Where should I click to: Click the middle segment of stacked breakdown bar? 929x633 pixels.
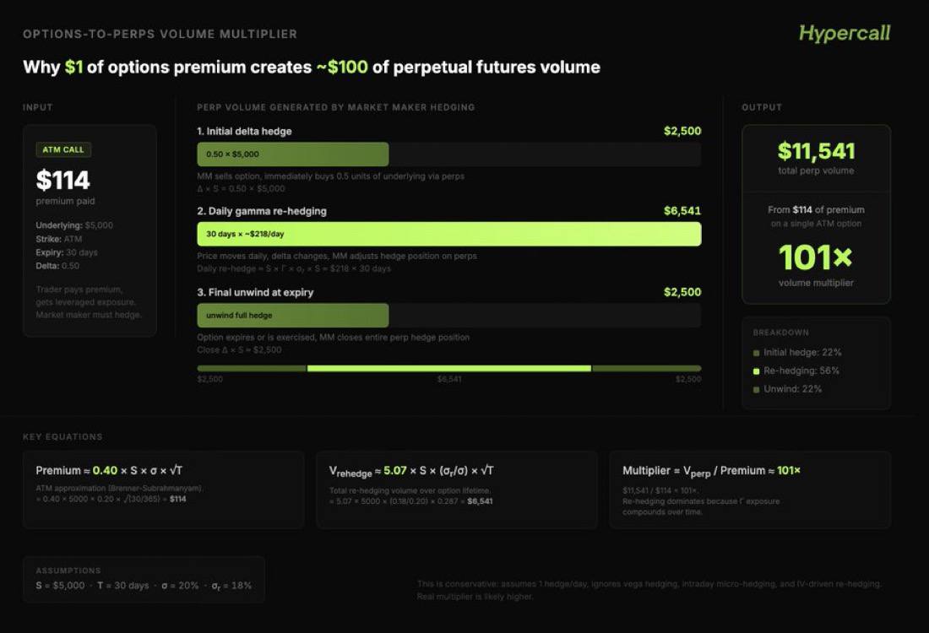[449, 368]
